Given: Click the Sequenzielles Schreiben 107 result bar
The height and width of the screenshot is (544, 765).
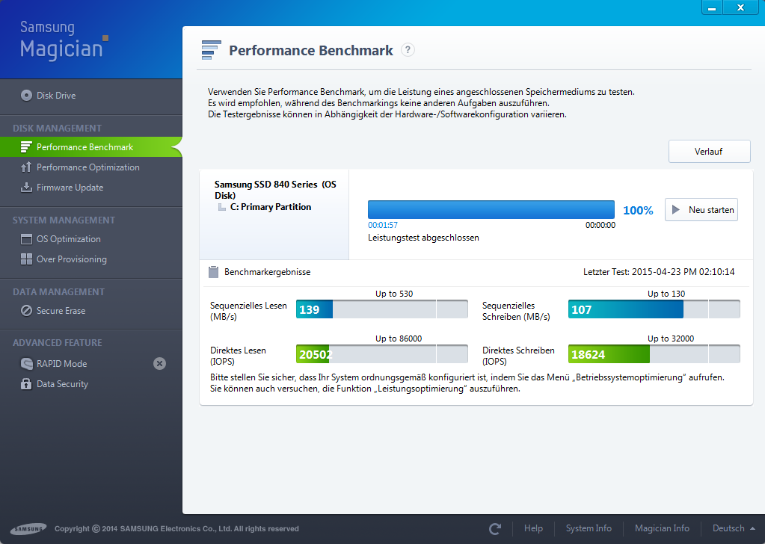Looking at the screenshot, I should coord(654,309).
